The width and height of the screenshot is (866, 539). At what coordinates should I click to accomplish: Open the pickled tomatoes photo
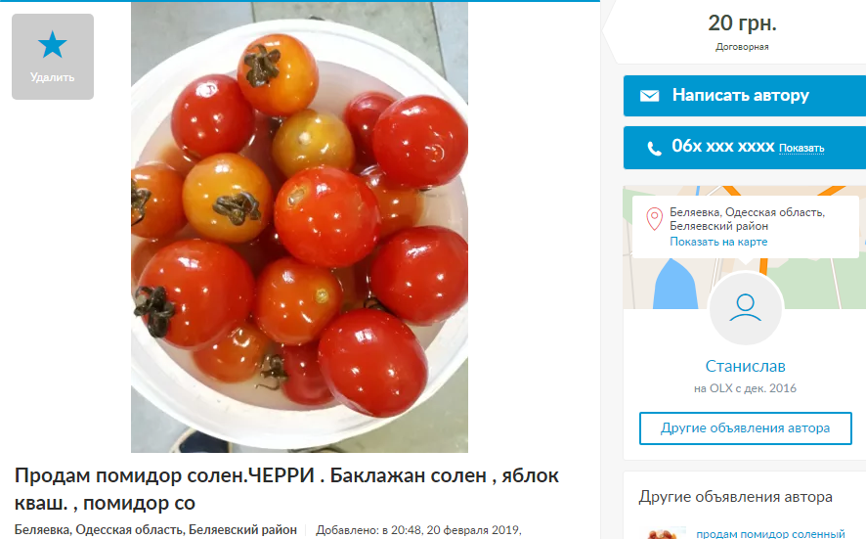pyautogui.click(x=299, y=227)
